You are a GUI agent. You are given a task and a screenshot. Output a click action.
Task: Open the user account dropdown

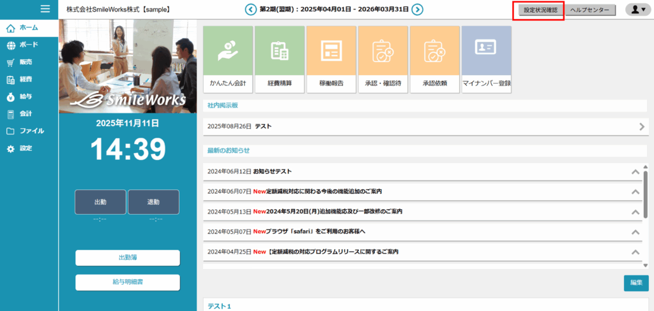637,10
